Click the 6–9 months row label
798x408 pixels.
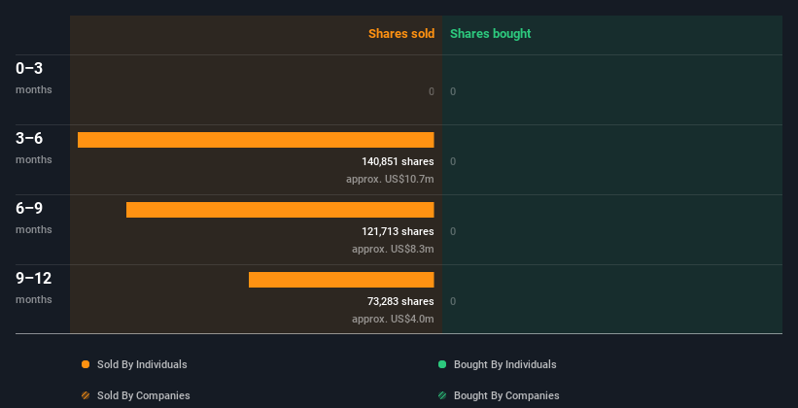click(34, 218)
